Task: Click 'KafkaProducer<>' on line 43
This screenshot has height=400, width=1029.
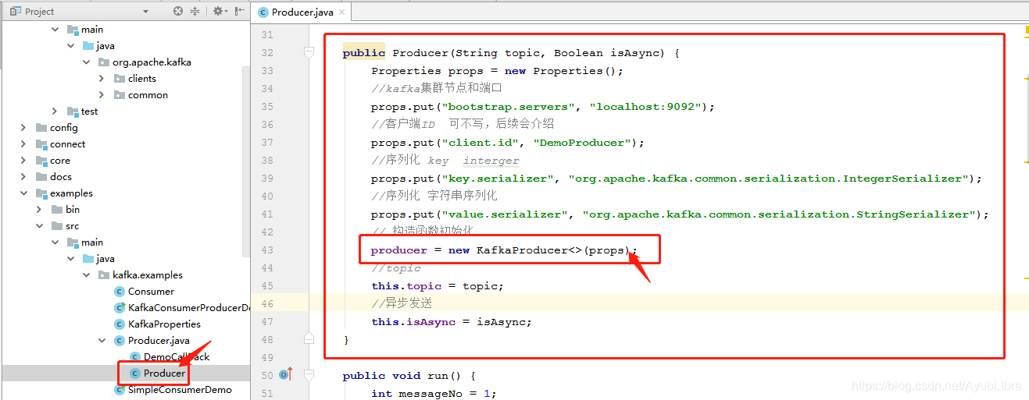Action: (x=529, y=250)
